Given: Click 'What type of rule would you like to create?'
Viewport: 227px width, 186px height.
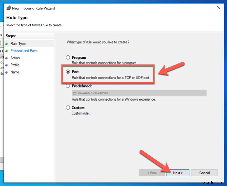Looking at the screenshot, I should coord(98,42).
